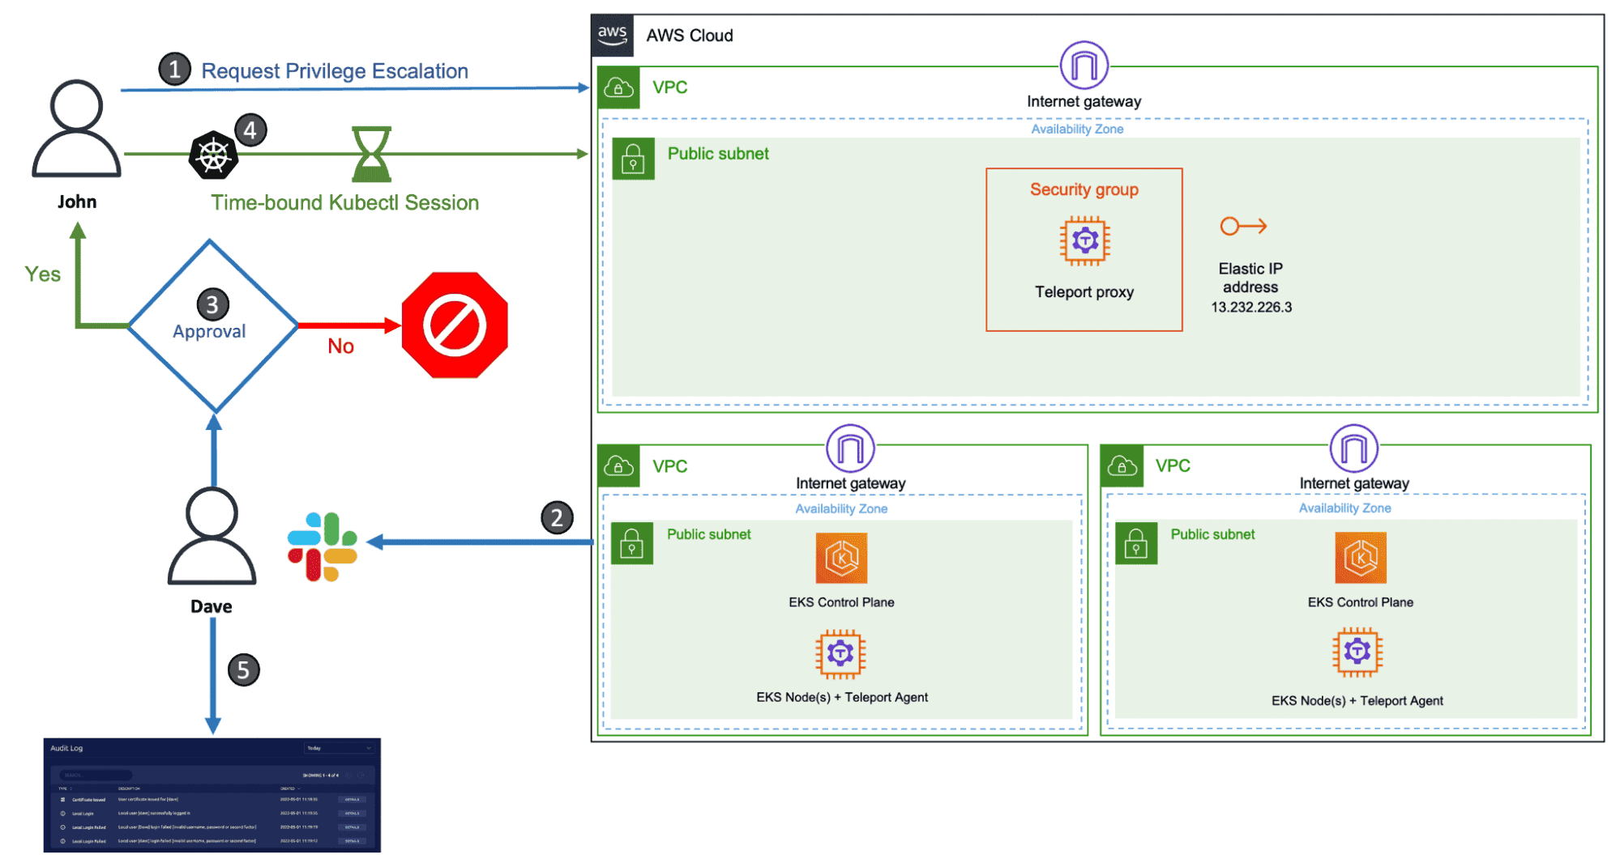The width and height of the screenshot is (1620, 867).
Task: Click John's user icon
Action: tap(76, 129)
